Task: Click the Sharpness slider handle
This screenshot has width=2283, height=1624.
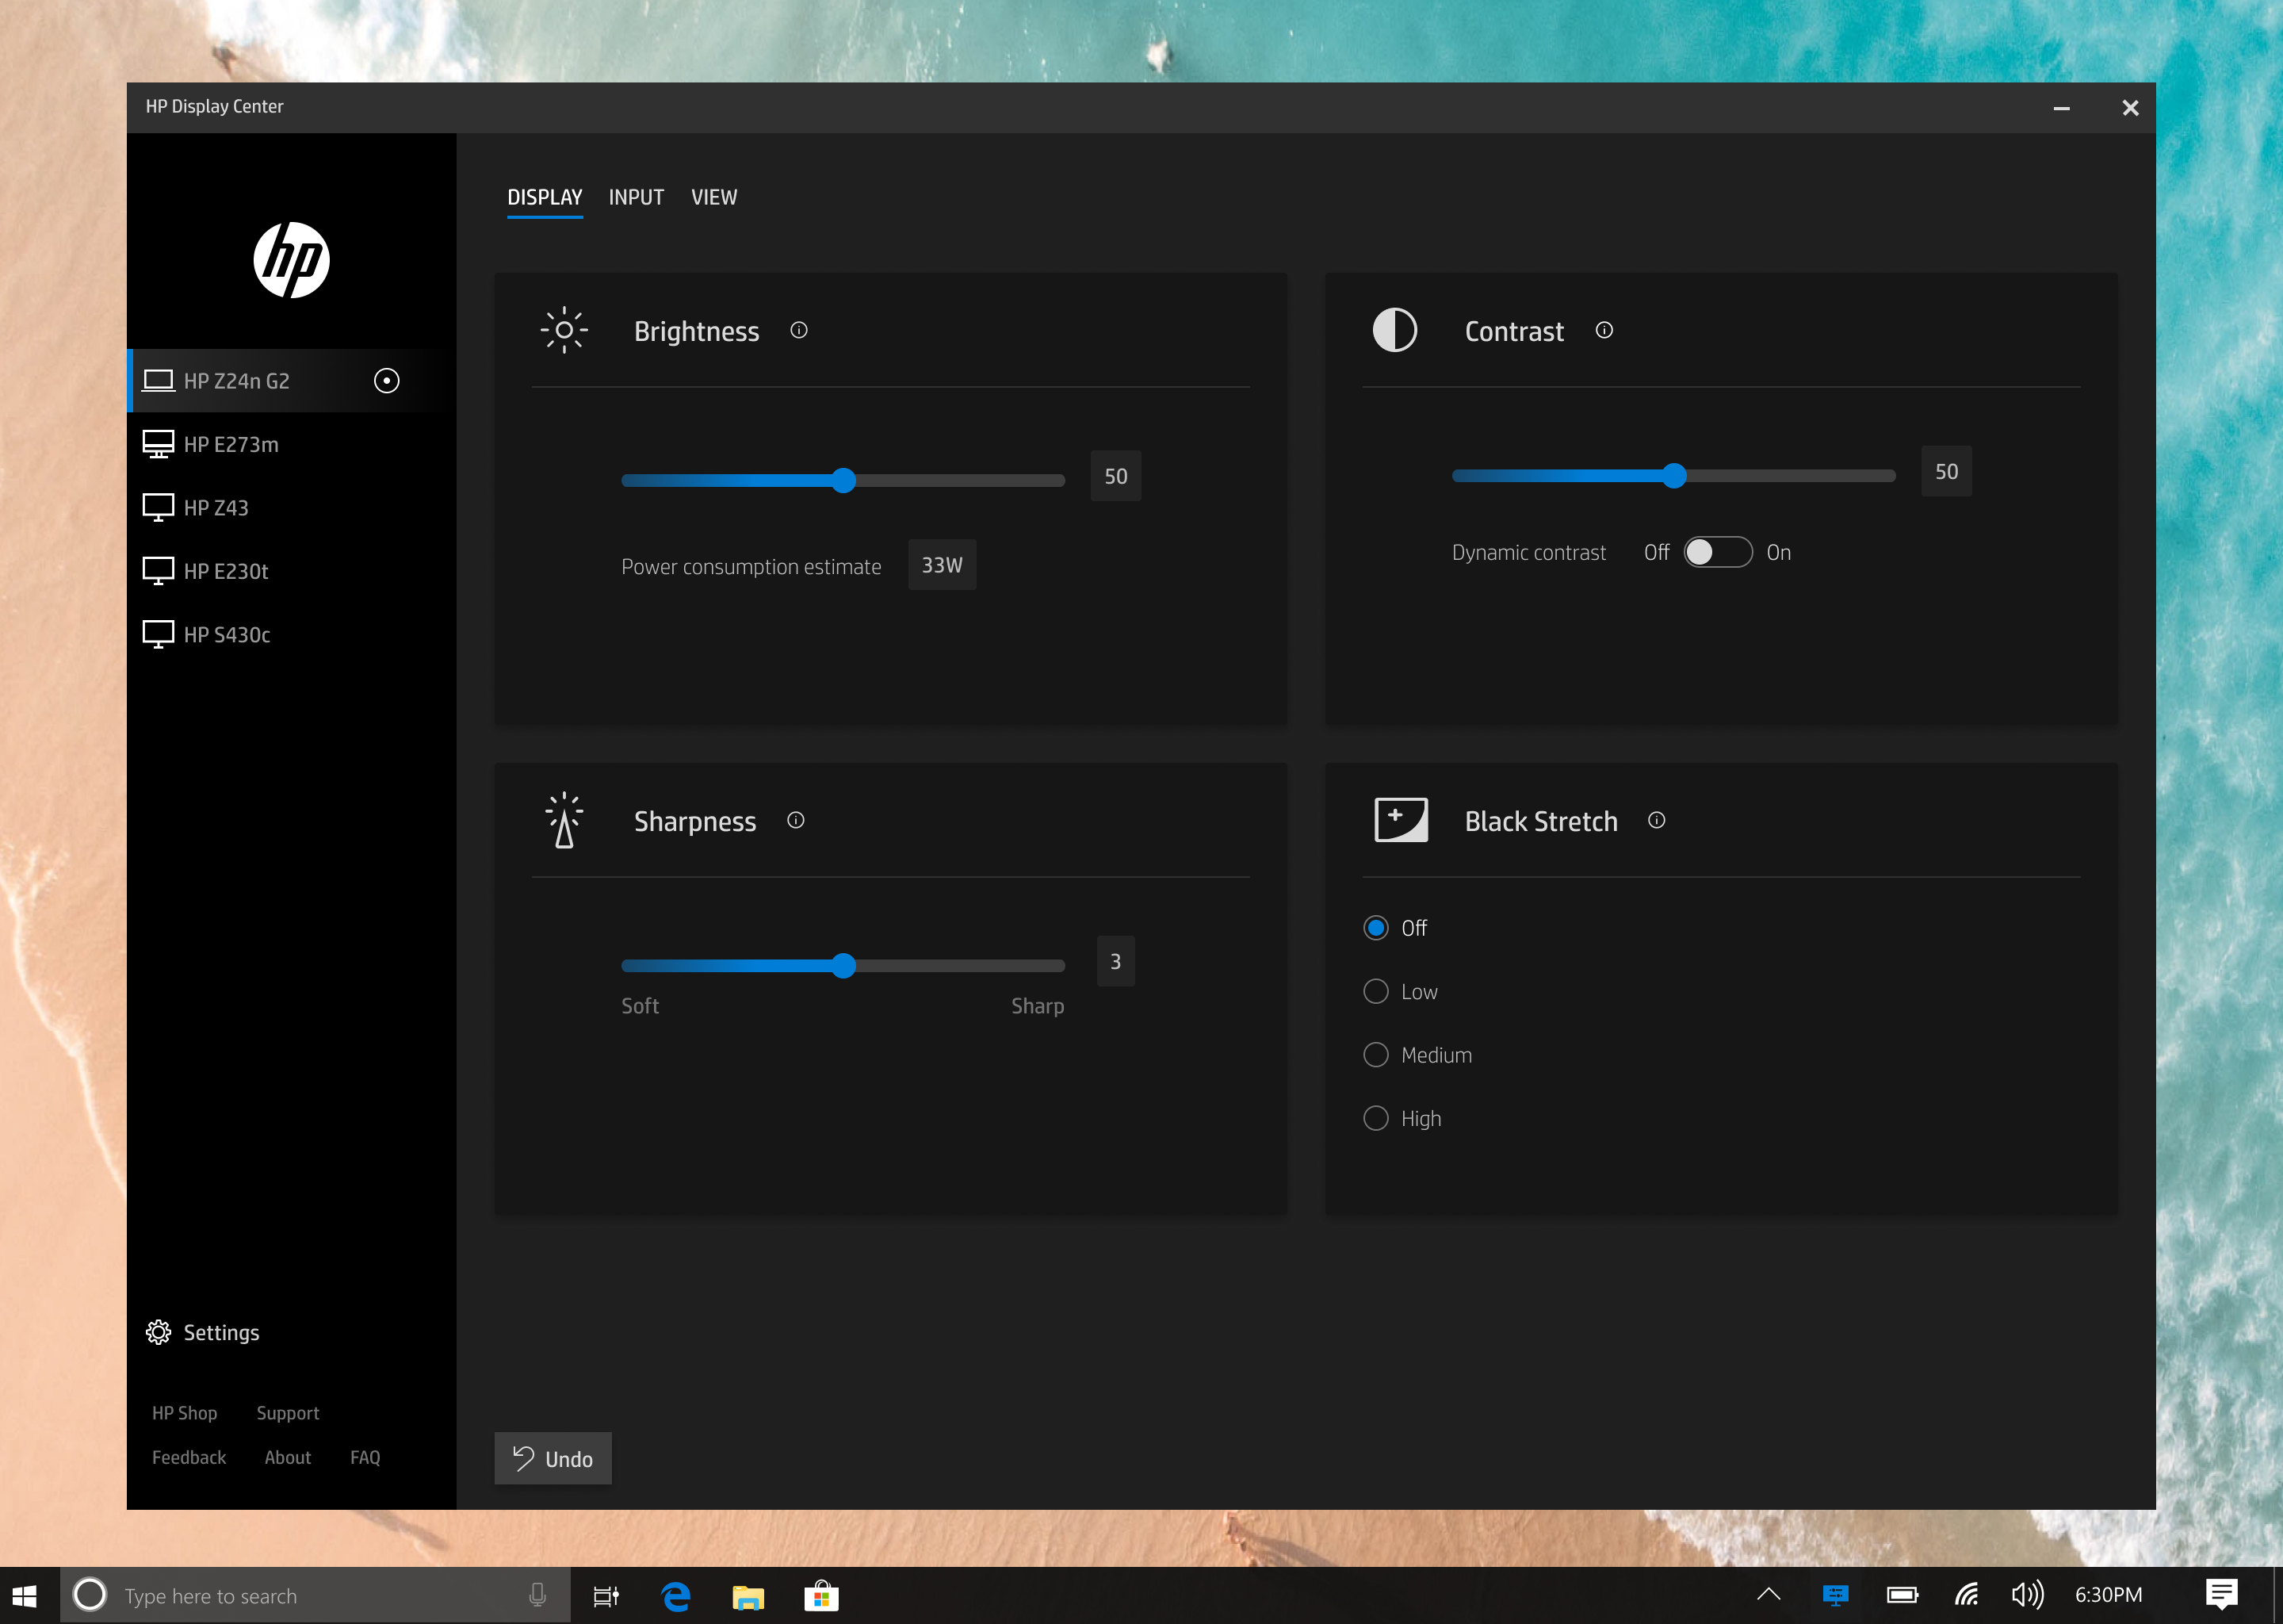Action: click(x=843, y=965)
